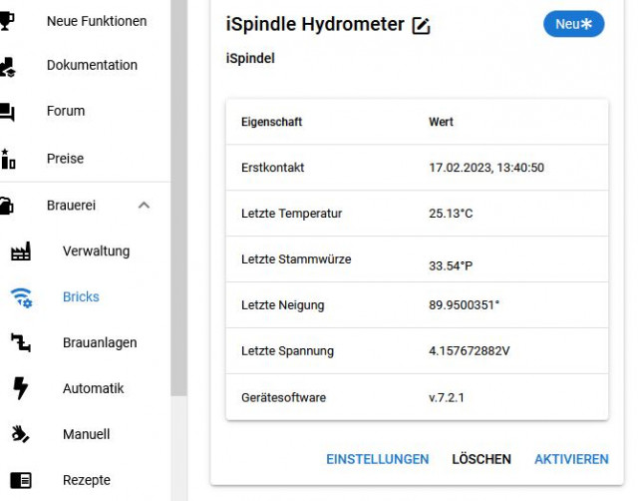This screenshot has width=638, height=501.
Task: Select the Letzte Spannung row label
Action: pyautogui.click(x=287, y=351)
